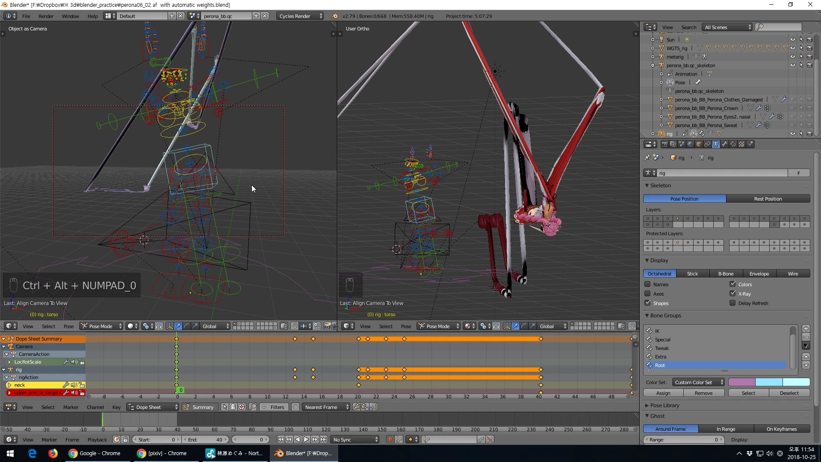Screen dimensions: 821x462
Task: Open the World properties tab
Action: (690, 145)
